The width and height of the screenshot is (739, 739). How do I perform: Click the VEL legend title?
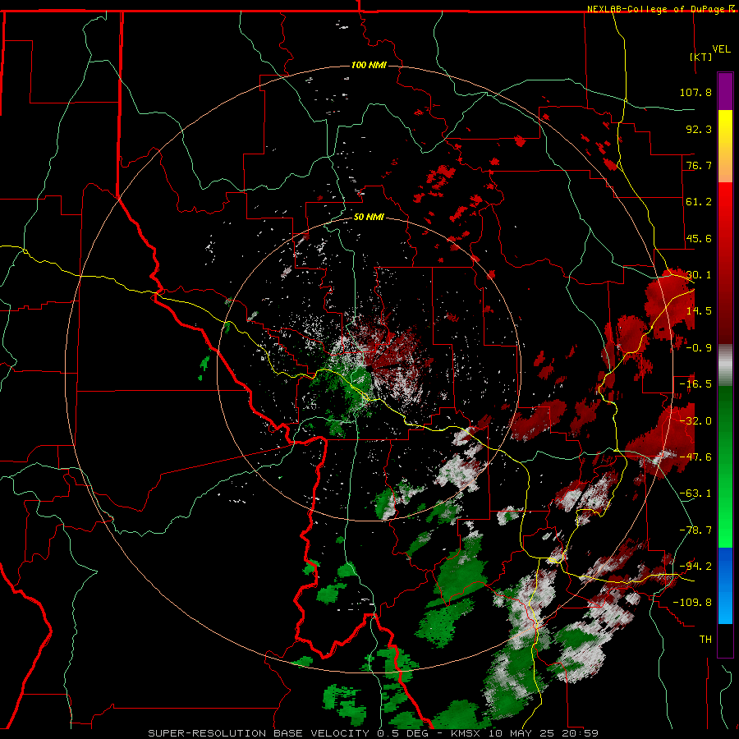tap(721, 49)
